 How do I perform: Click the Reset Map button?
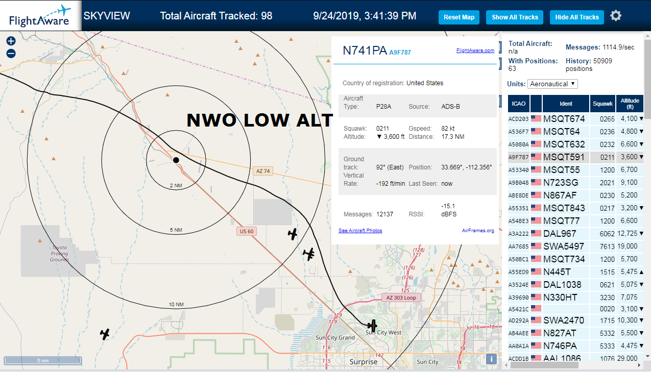tap(459, 17)
